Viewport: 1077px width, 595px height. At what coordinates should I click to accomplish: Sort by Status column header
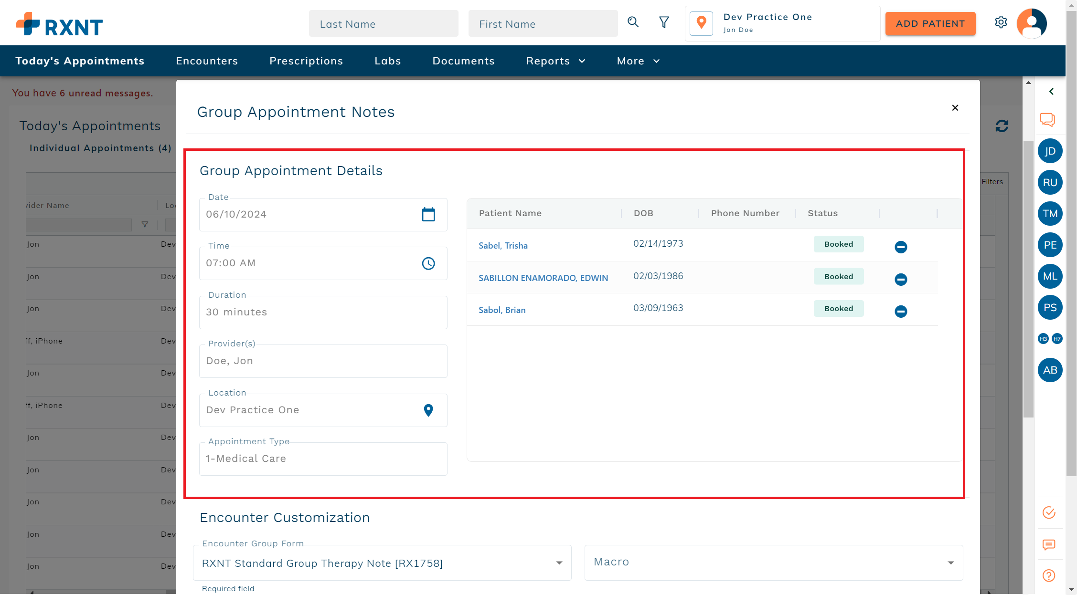(x=822, y=213)
